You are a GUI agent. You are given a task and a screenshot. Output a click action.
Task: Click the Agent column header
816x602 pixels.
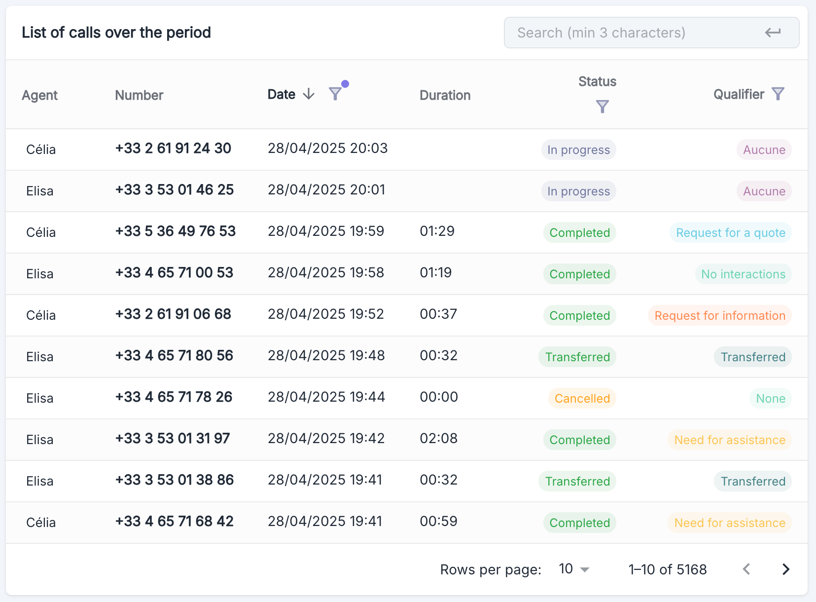coord(40,95)
